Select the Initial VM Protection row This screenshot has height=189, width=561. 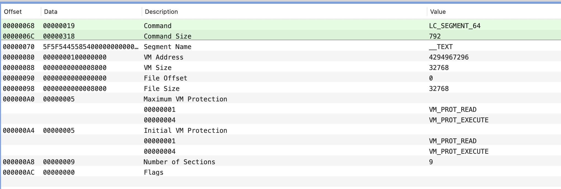(281, 131)
